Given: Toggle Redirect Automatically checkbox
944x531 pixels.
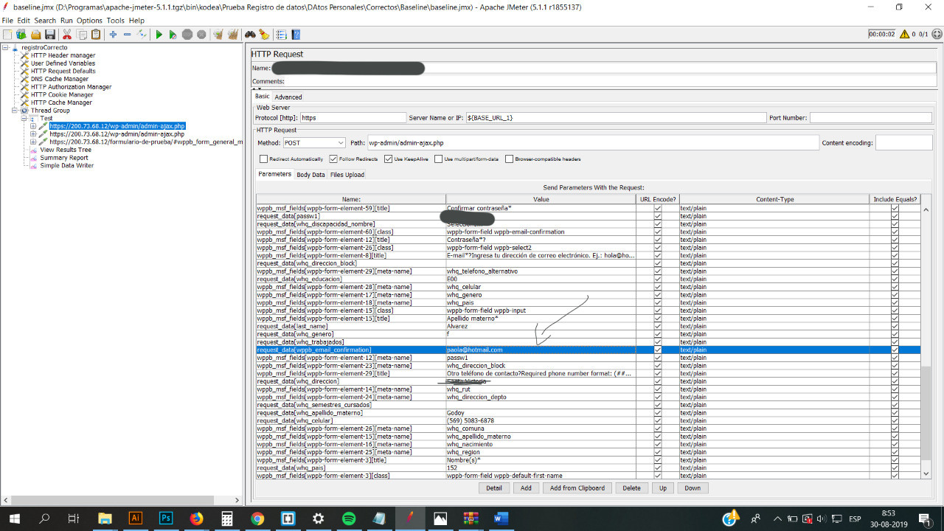Looking at the screenshot, I should point(263,159).
